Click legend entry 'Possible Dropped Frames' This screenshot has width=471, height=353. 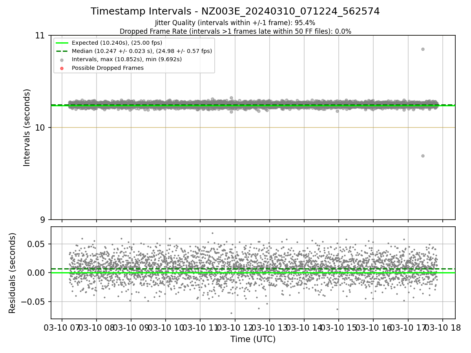pos(108,68)
